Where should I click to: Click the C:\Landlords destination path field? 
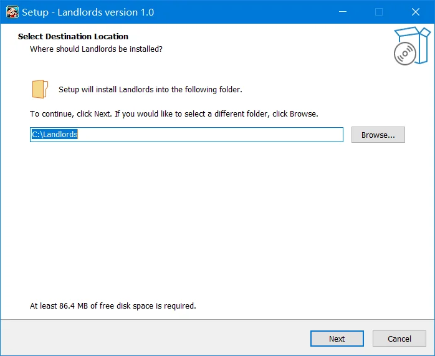coord(186,135)
